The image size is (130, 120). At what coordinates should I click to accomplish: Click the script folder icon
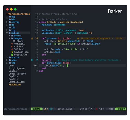pos(10,57)
